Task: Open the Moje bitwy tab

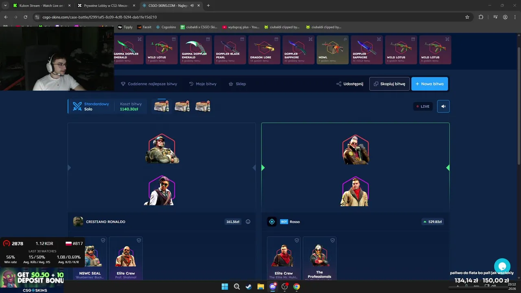Action: pyautogui.click(x=203, y=84)
